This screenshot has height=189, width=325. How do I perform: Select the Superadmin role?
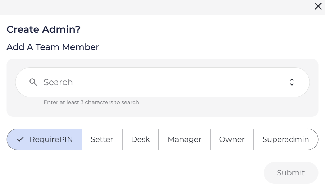(x=285, y=139)
